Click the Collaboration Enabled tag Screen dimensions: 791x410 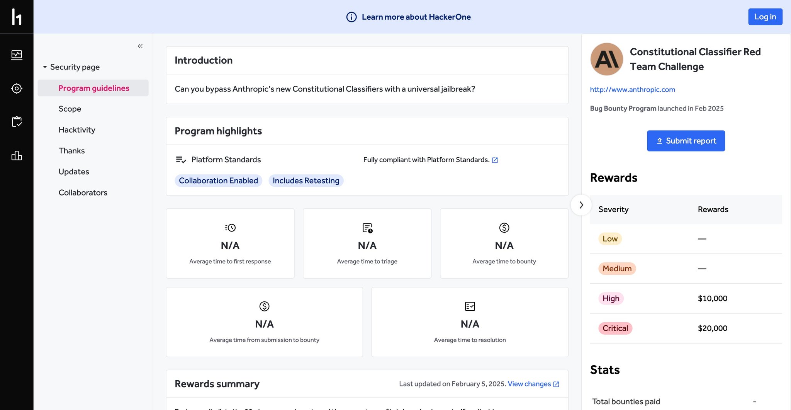click(x=219, y=180)
